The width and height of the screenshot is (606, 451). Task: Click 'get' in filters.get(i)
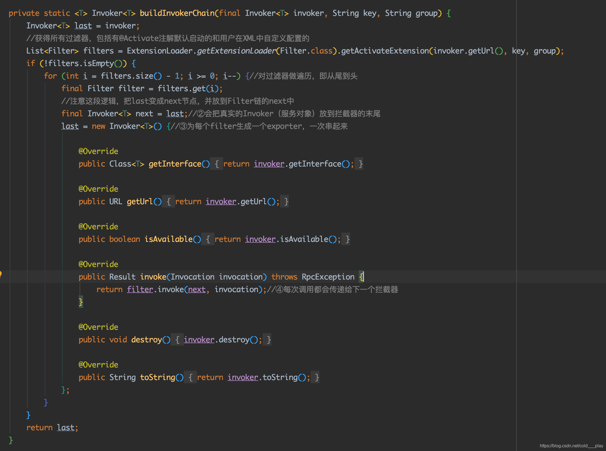(x=199, y=88)
